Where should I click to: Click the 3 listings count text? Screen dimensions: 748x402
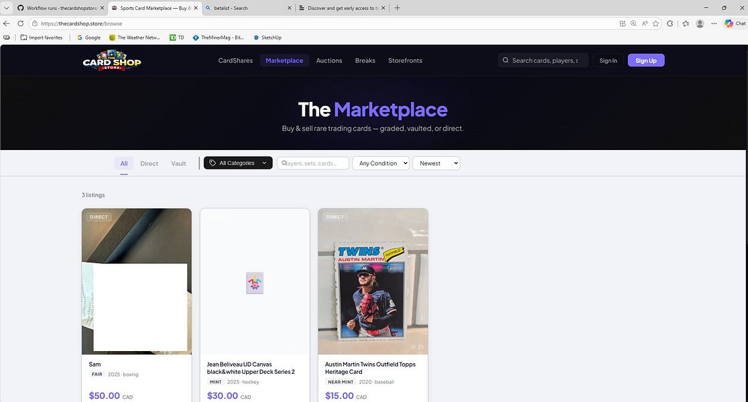(93, 195)
